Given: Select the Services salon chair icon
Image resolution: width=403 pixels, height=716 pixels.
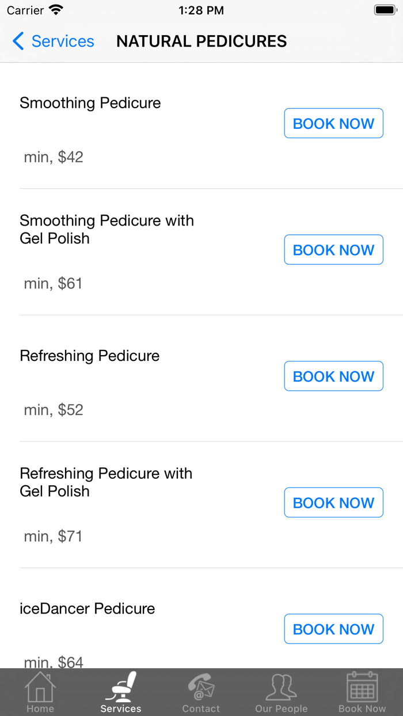Looking at the screenshot, I should (121, 687).
